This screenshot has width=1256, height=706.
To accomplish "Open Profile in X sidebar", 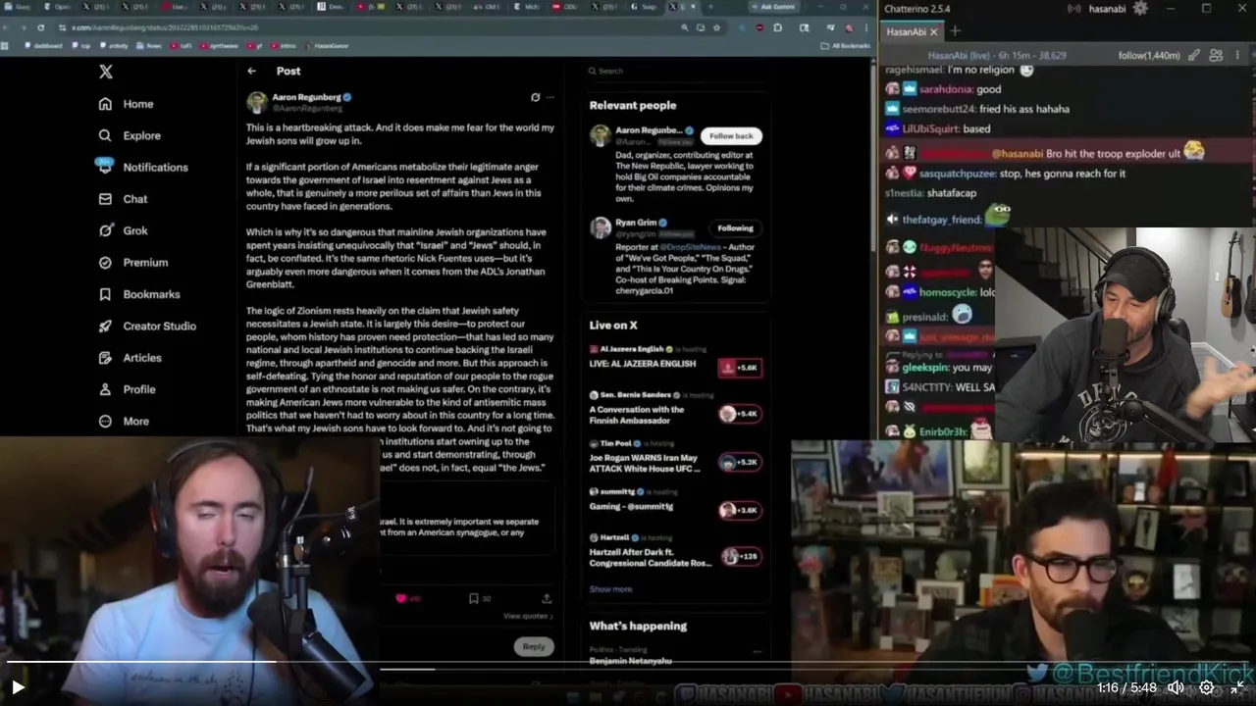I will tap(127, 389).
